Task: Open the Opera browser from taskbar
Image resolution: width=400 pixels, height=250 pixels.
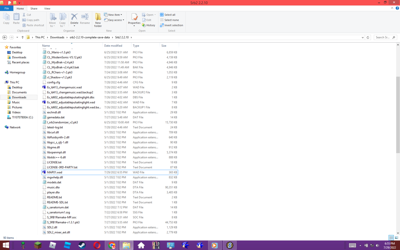Action: pos(97,245)
